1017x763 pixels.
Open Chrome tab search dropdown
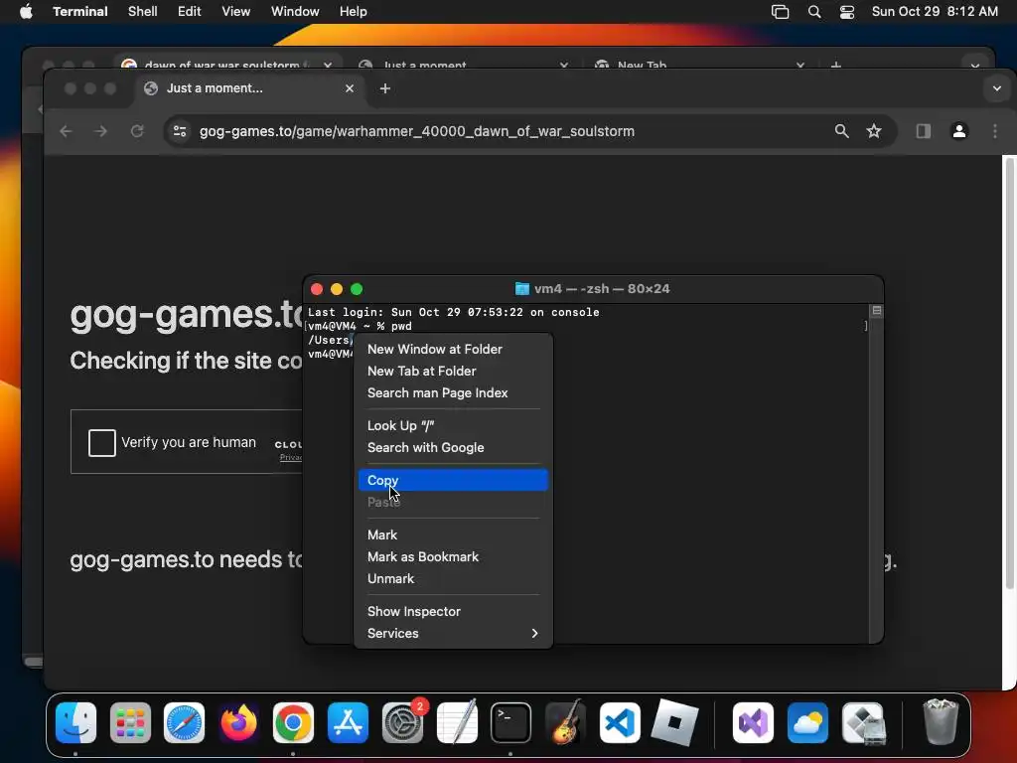(997, 88)
